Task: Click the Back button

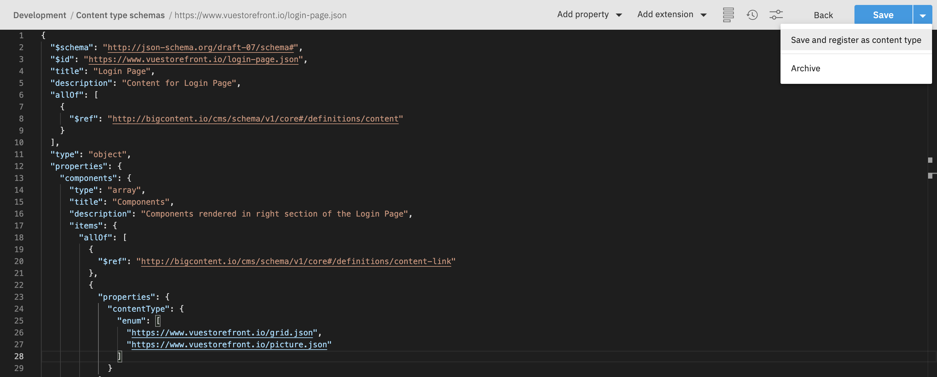Action: point(823,15)
